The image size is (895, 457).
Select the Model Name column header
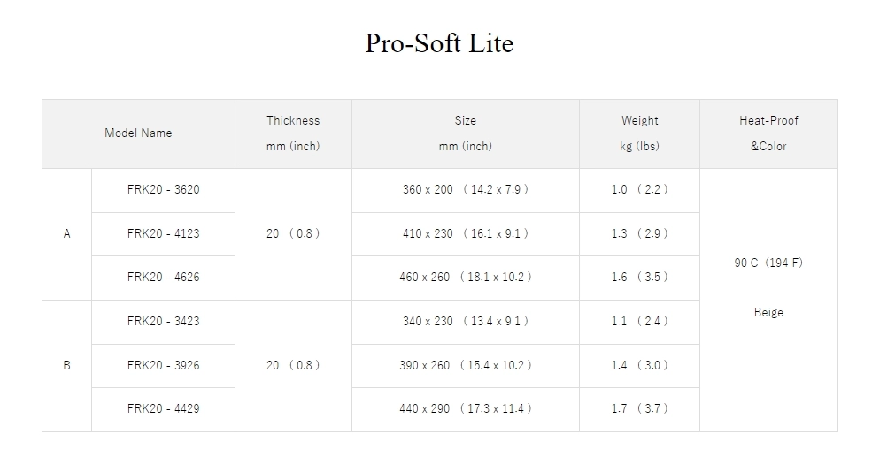click(x=138, y=133)
